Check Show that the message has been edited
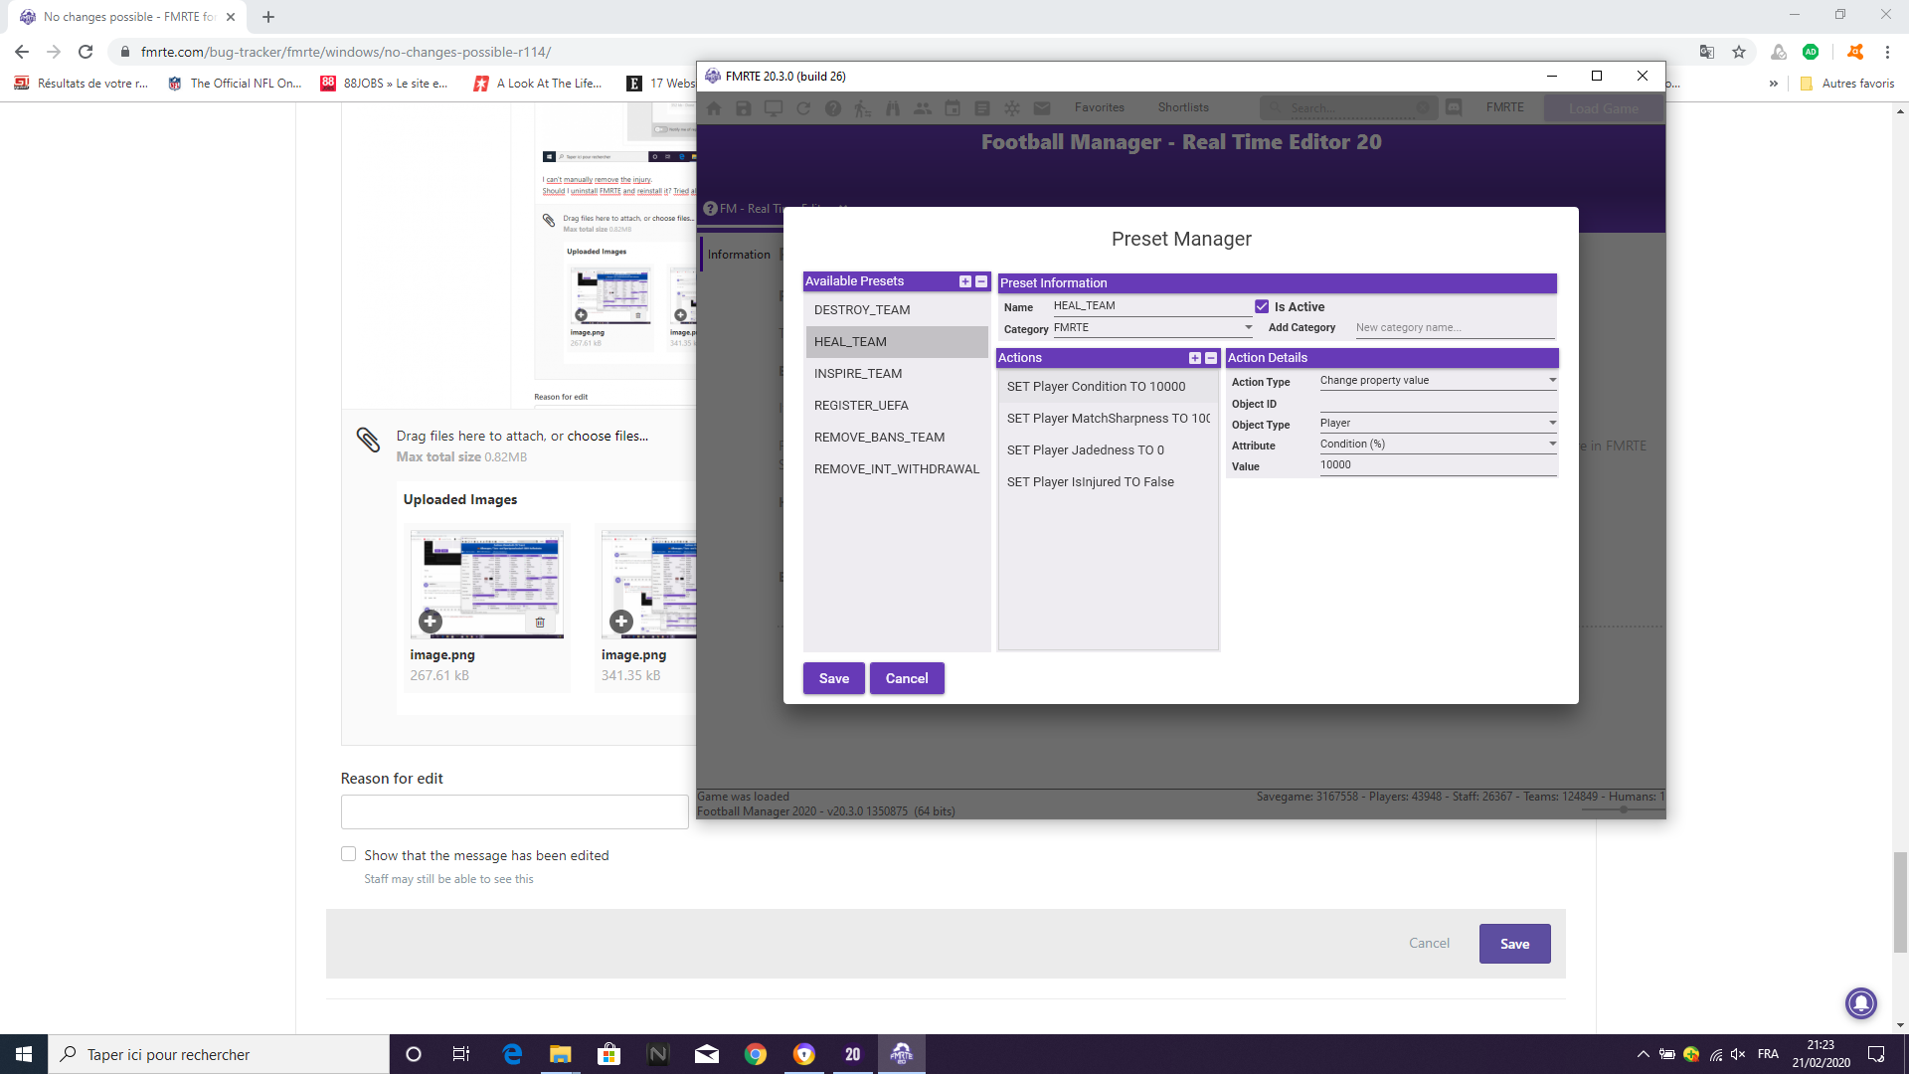 pos(348,854)
